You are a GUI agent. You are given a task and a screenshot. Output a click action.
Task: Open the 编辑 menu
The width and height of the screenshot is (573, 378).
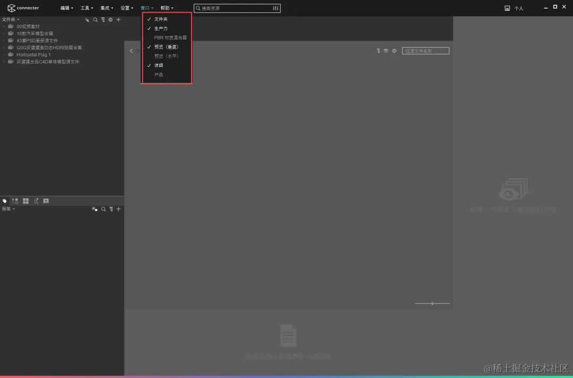click(x=66, y=8)
